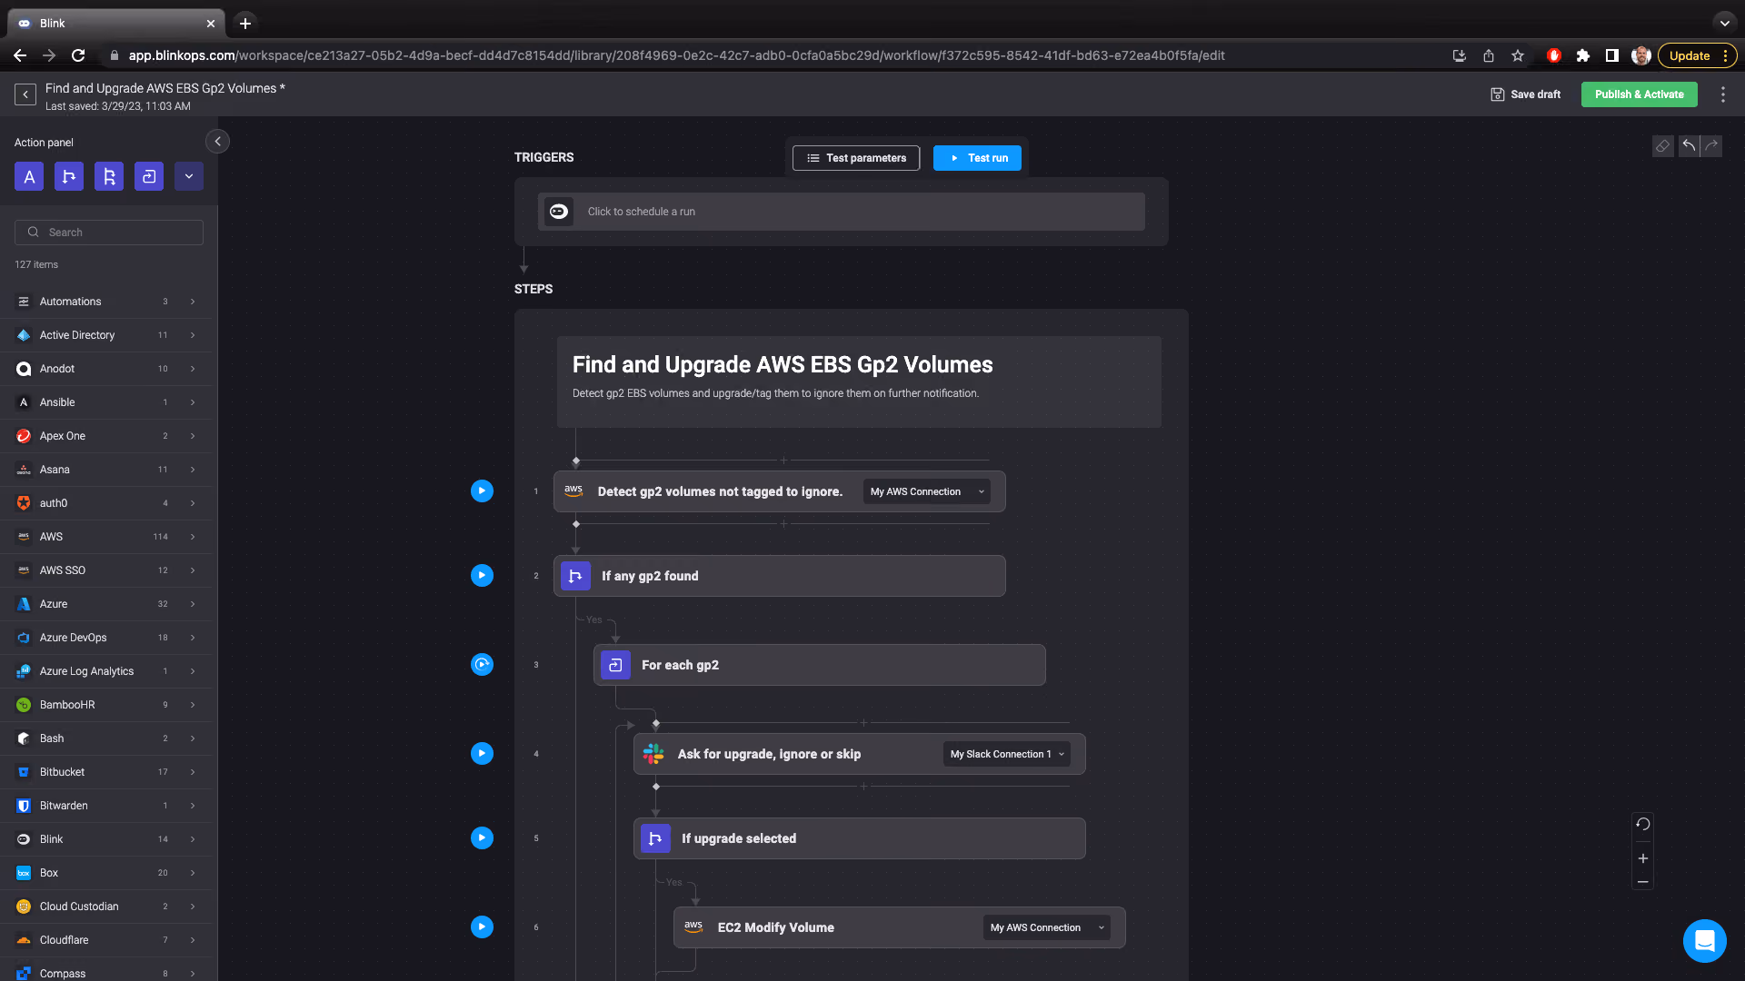Expand the Anodot category

105,369
